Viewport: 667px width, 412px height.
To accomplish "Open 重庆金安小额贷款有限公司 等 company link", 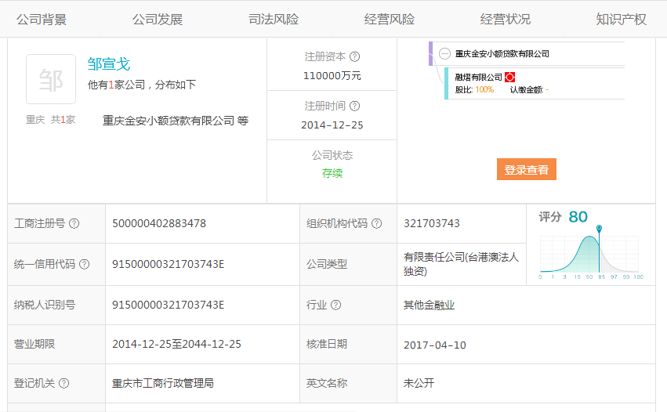I will pos(176,121).
